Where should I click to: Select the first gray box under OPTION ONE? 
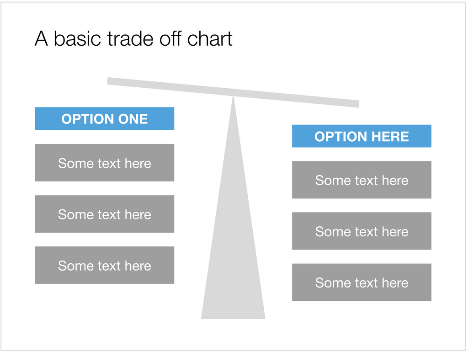pyautogui.click(x=105, y=163)
